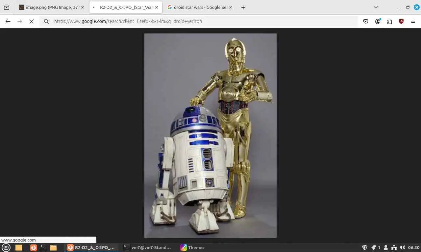
Task: Stop loading the page
Action: click(32, 21)
